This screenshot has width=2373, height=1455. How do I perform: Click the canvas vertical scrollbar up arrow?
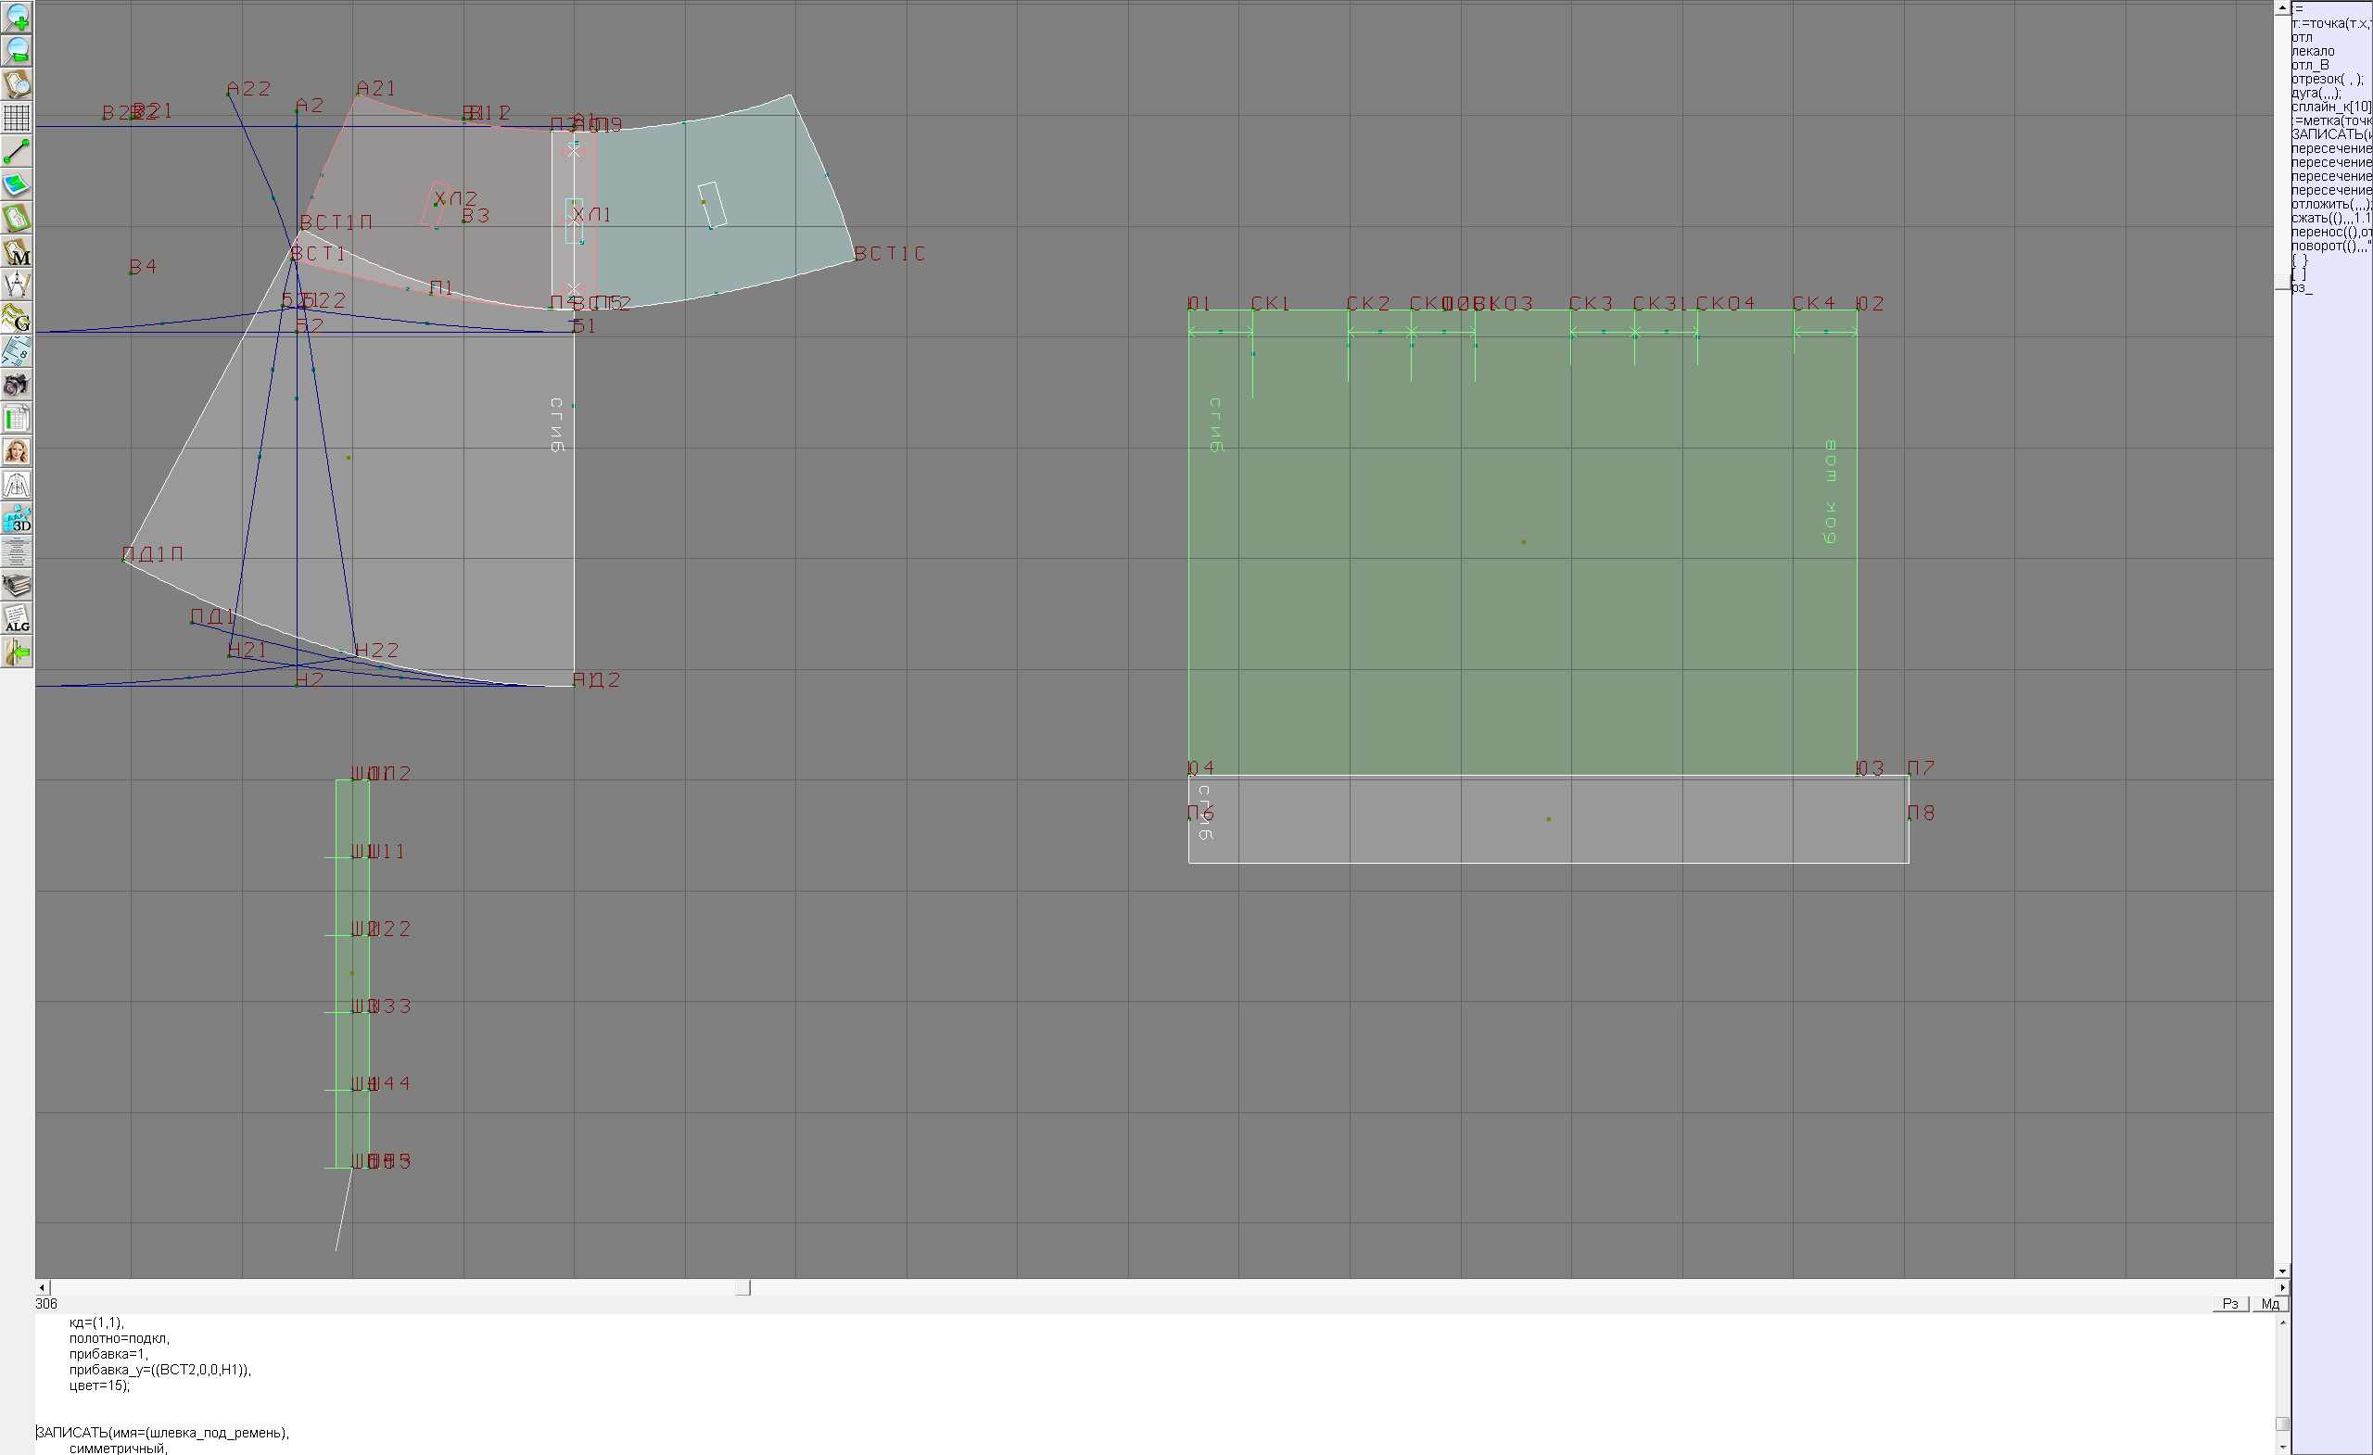tap(2281, 6)
